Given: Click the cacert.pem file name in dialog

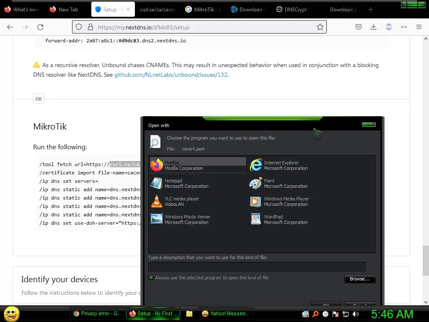Looking at the screenshot, I should pos(193,149).
